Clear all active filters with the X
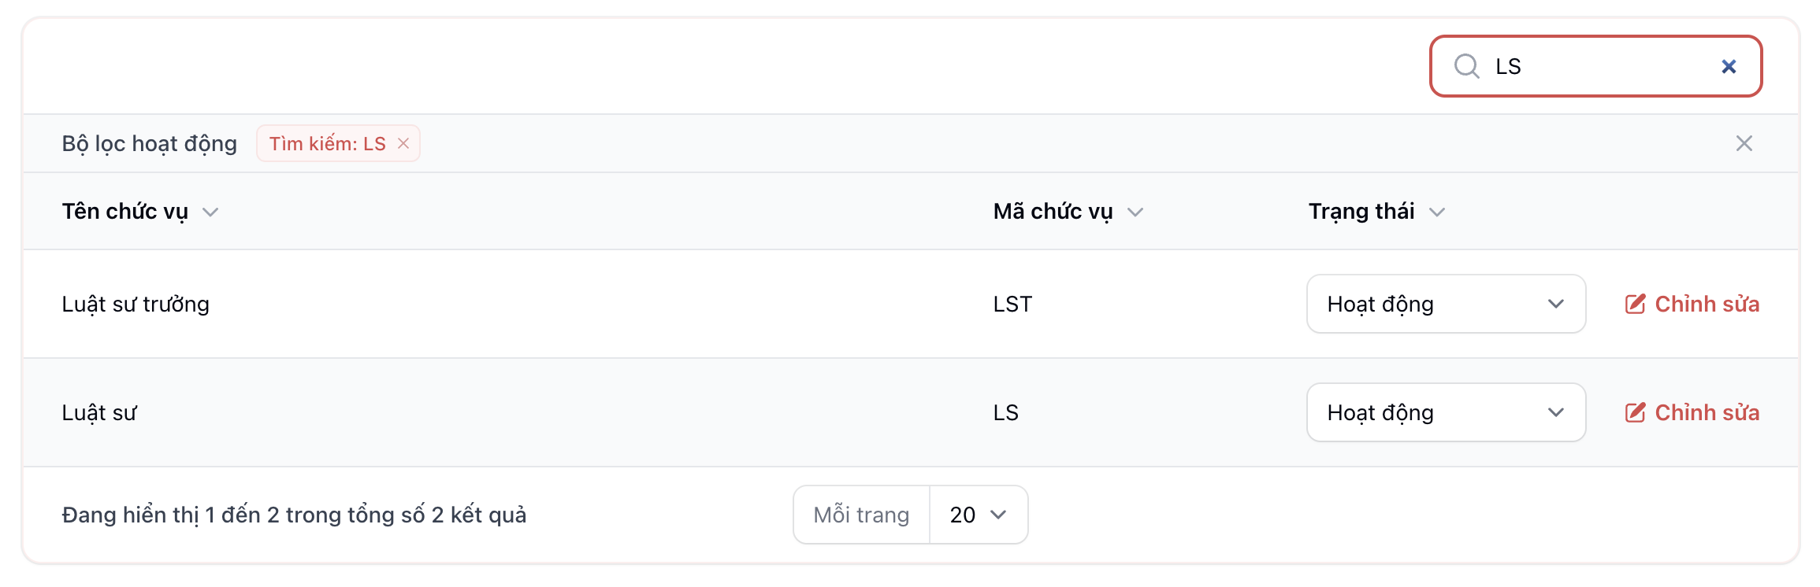The image size is (1820, 587). click(x=1744, y=143)
